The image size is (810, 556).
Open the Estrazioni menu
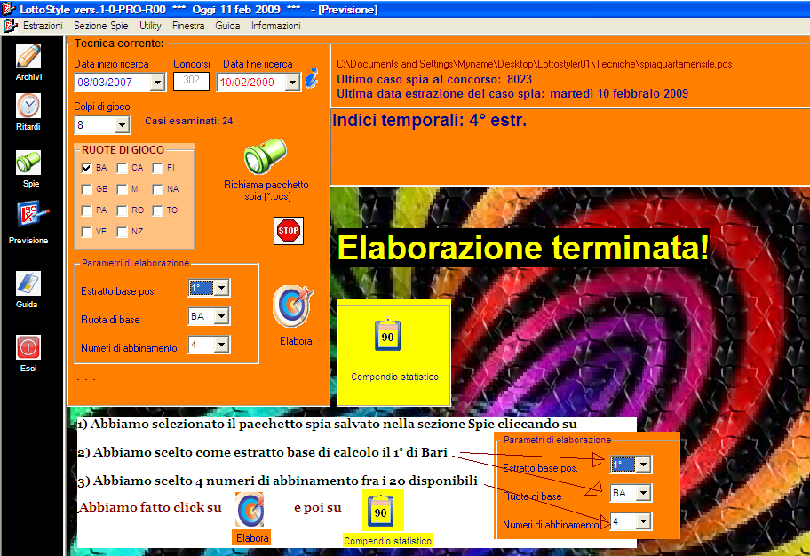43,26
